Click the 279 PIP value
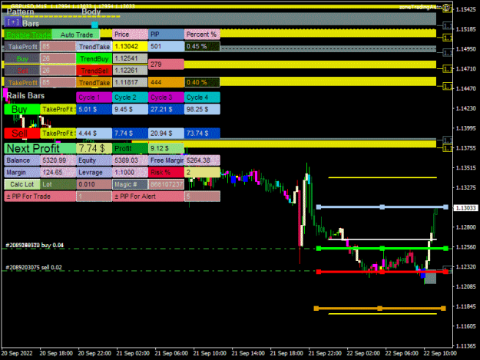The height and width of the screenshot is (360, 480). click(166, 64)
